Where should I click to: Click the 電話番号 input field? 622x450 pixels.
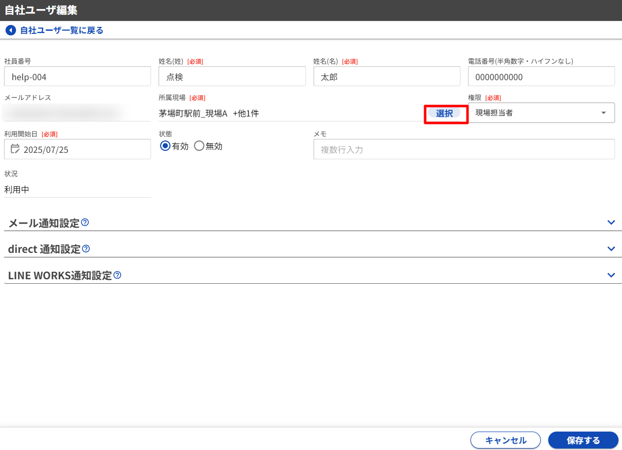541,77
